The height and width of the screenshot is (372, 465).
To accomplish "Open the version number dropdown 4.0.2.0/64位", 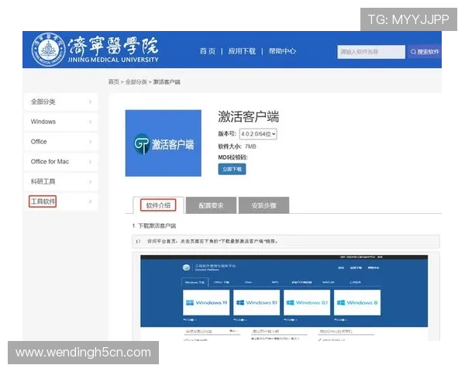I will coord(258,134).
